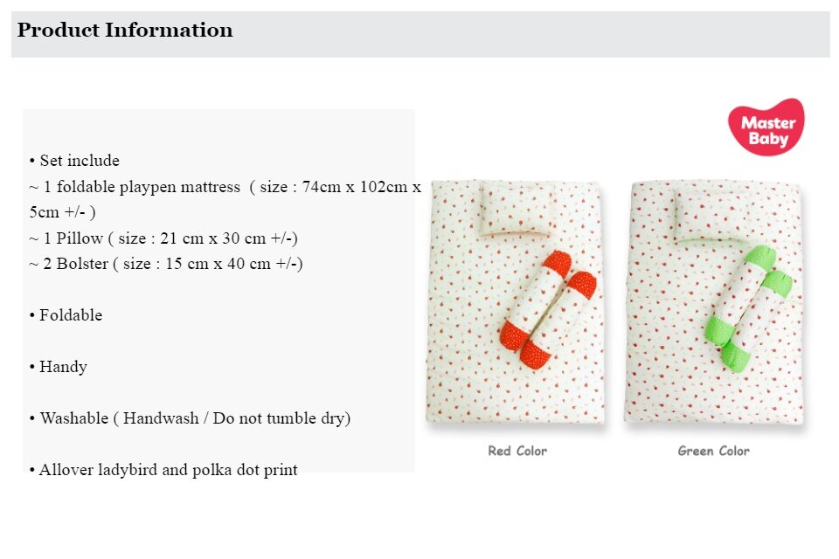This screenshot has height=559, width=839.
Task: Click the word Baby in the logo
Action: (x=768, y=139)
